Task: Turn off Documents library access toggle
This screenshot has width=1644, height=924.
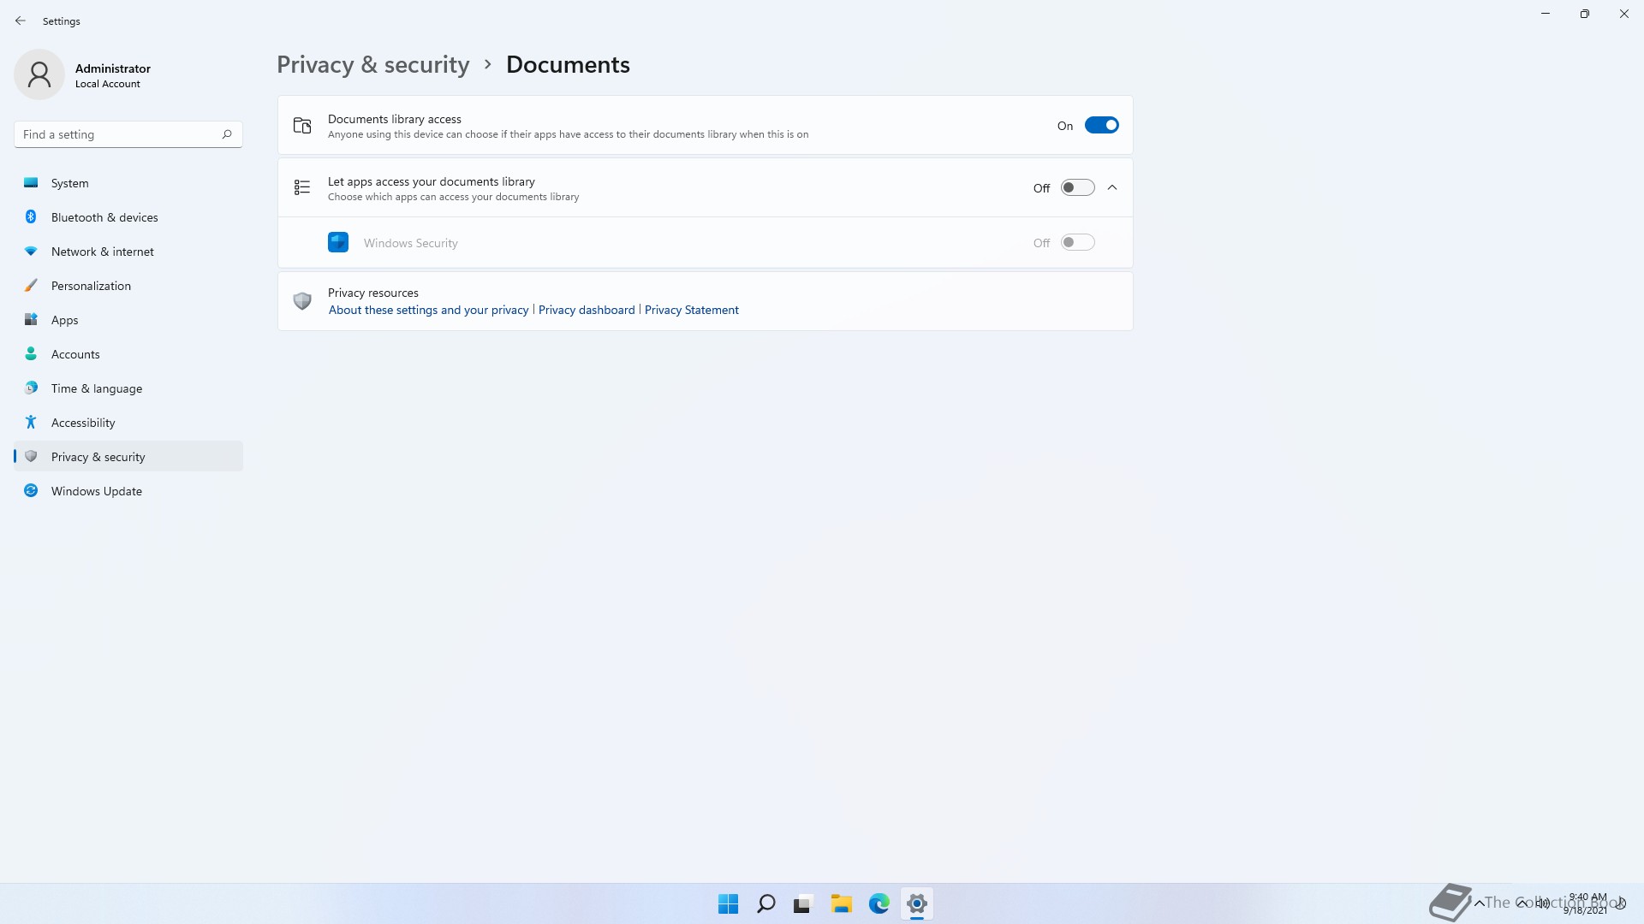Action: [x=1101, y=126]
